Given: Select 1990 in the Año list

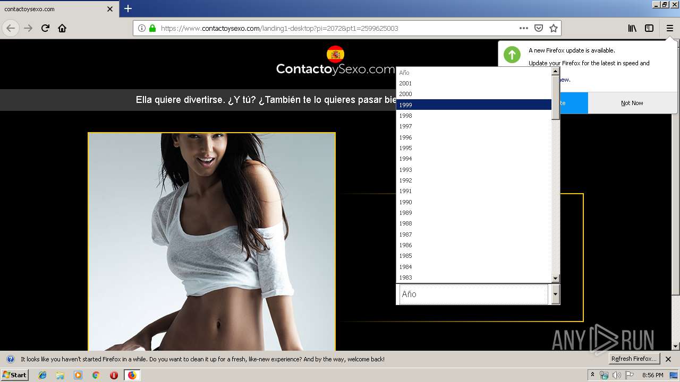Looking at the screenshot, I should pyautogui.click(x=474, y=202).
